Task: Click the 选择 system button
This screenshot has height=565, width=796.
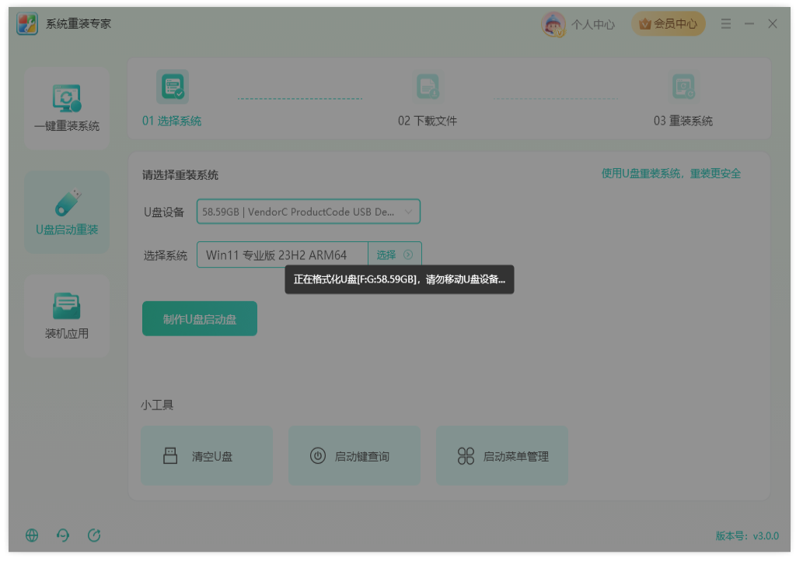Action: point(394,254)
